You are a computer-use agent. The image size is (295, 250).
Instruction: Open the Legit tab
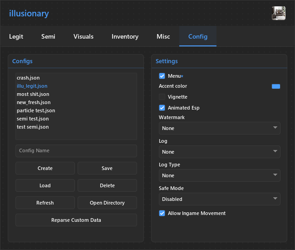pyautogui.click(x=16, y=36)
